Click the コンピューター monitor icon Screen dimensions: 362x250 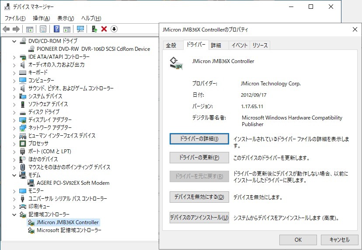pyautogui.click(x=23, y=81)
